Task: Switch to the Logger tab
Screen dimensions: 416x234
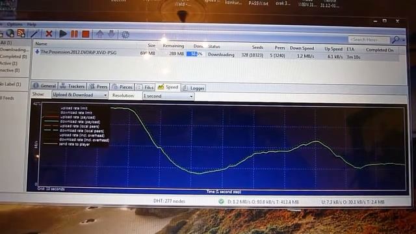Action: click(194, 88)
